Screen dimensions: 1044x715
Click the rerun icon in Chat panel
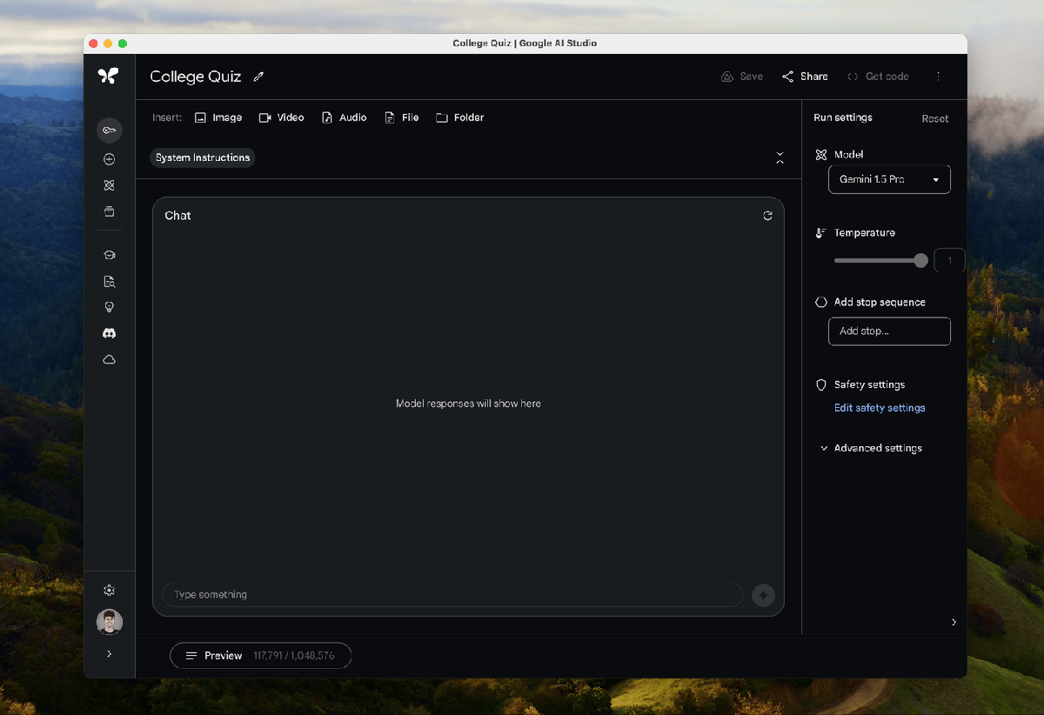pos(767,215)
